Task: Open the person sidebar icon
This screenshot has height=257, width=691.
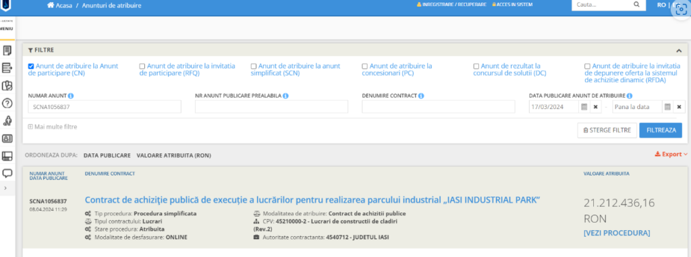Action: [7, 121]
